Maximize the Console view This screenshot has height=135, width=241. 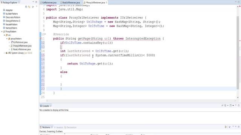239,105
